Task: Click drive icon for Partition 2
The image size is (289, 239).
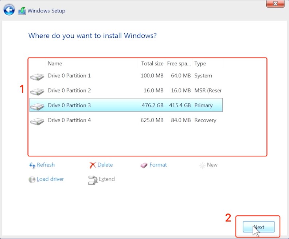Action: tap(37, 91)
